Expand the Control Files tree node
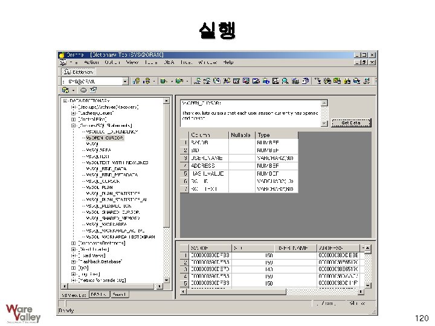The width and height of the screenshot is (435, 326). click(73, 120)
